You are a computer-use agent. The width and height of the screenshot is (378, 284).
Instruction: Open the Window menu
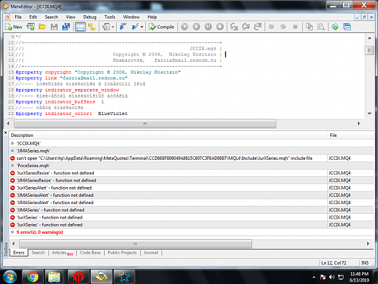pos(131,17)
